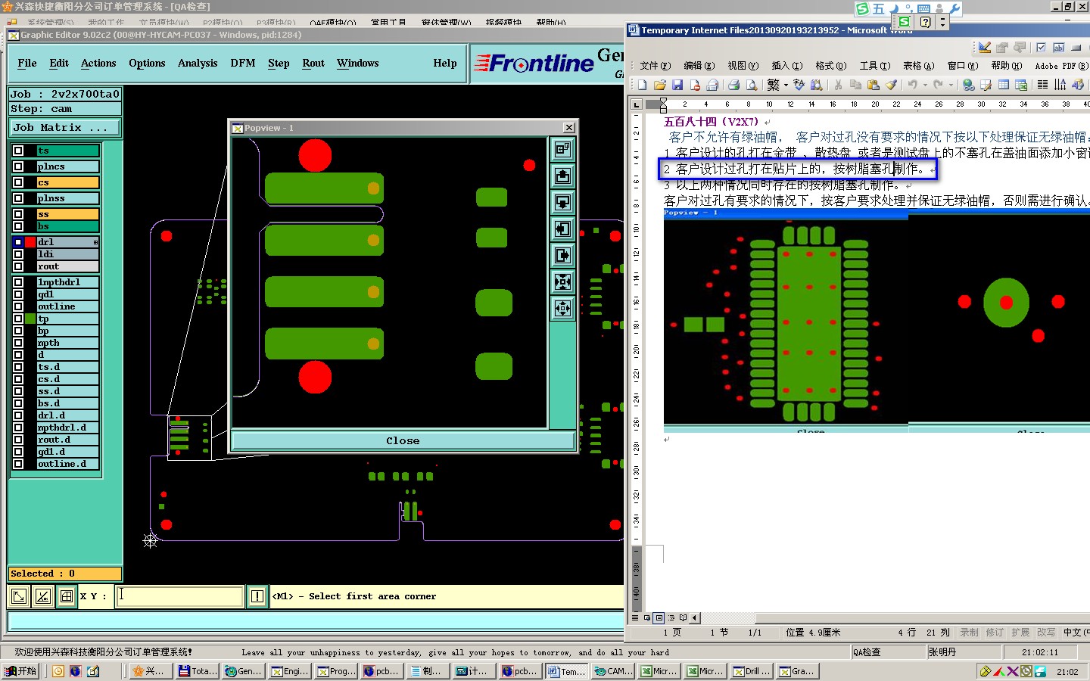Click Word Check Box control icon
The width and height of the screenshot is (1090, 681).
1041,47
